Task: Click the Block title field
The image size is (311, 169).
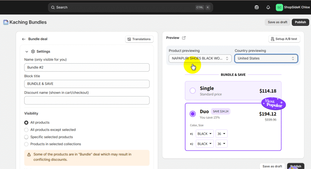Action: click(87, 84)
